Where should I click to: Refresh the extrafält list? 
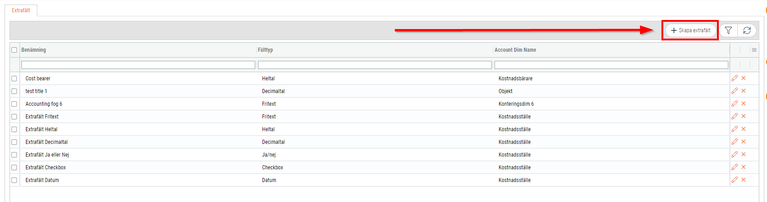(x=747, y=30)
